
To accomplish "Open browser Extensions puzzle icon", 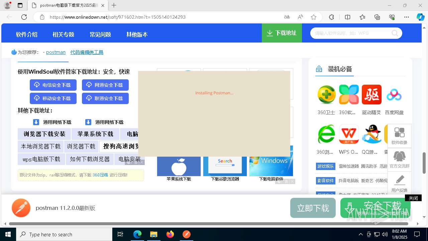I will (x=331, y=17).
